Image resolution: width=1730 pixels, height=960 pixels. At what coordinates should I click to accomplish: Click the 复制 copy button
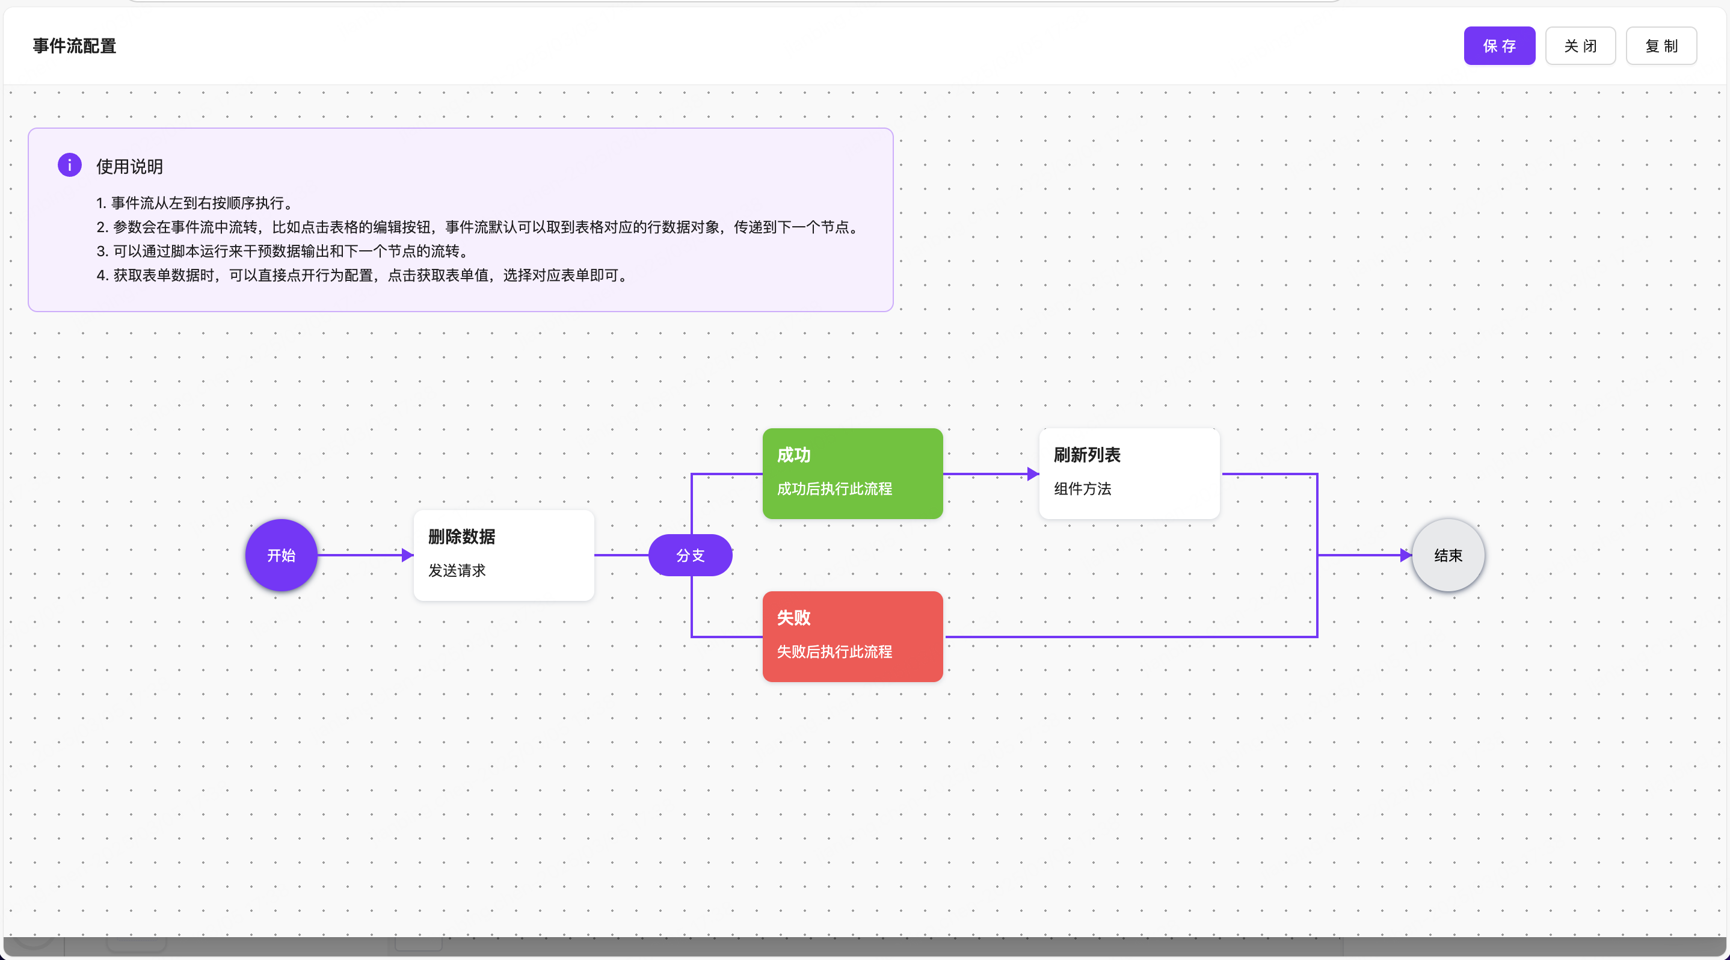click(x=1661, y=46)
